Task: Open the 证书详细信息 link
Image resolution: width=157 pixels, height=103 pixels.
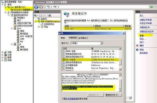Action: (72, 99)
